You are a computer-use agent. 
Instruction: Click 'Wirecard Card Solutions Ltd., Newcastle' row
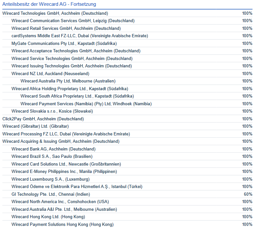(127, 164)
